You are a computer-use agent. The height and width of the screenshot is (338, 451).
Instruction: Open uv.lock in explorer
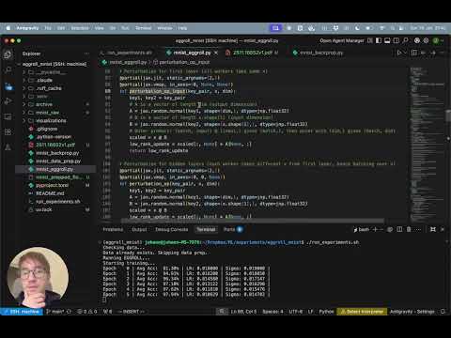tap(55, 209)
